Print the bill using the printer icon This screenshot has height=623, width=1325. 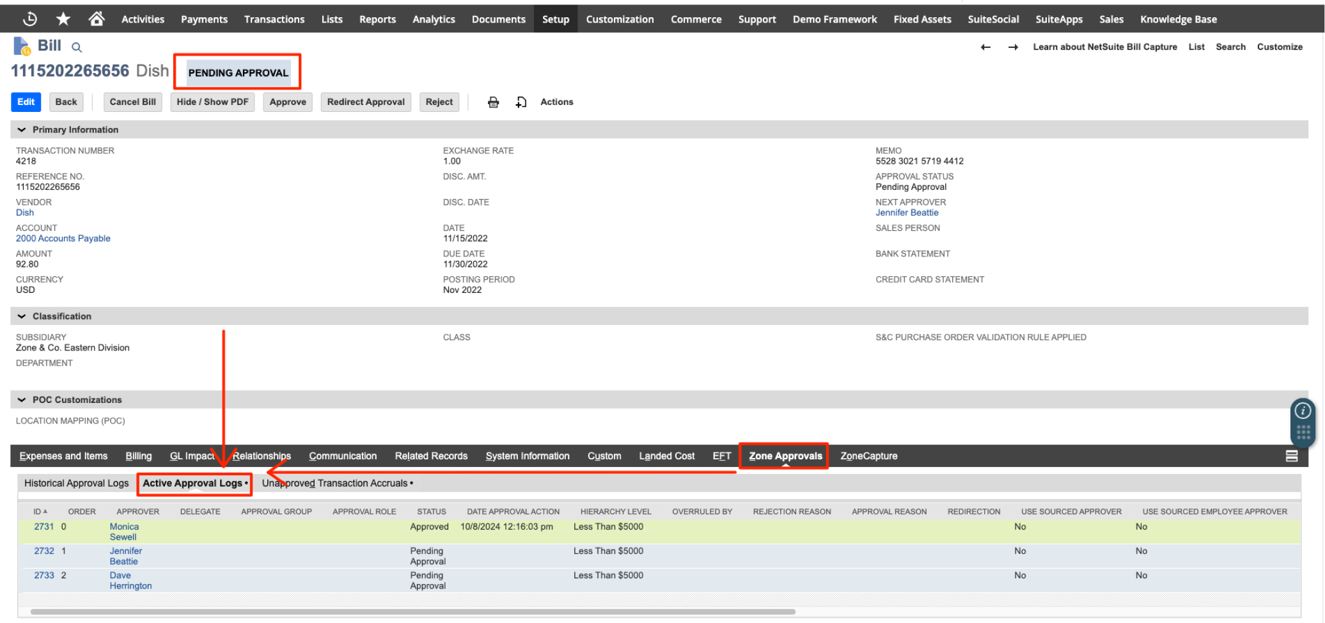[x=493, y=102]
